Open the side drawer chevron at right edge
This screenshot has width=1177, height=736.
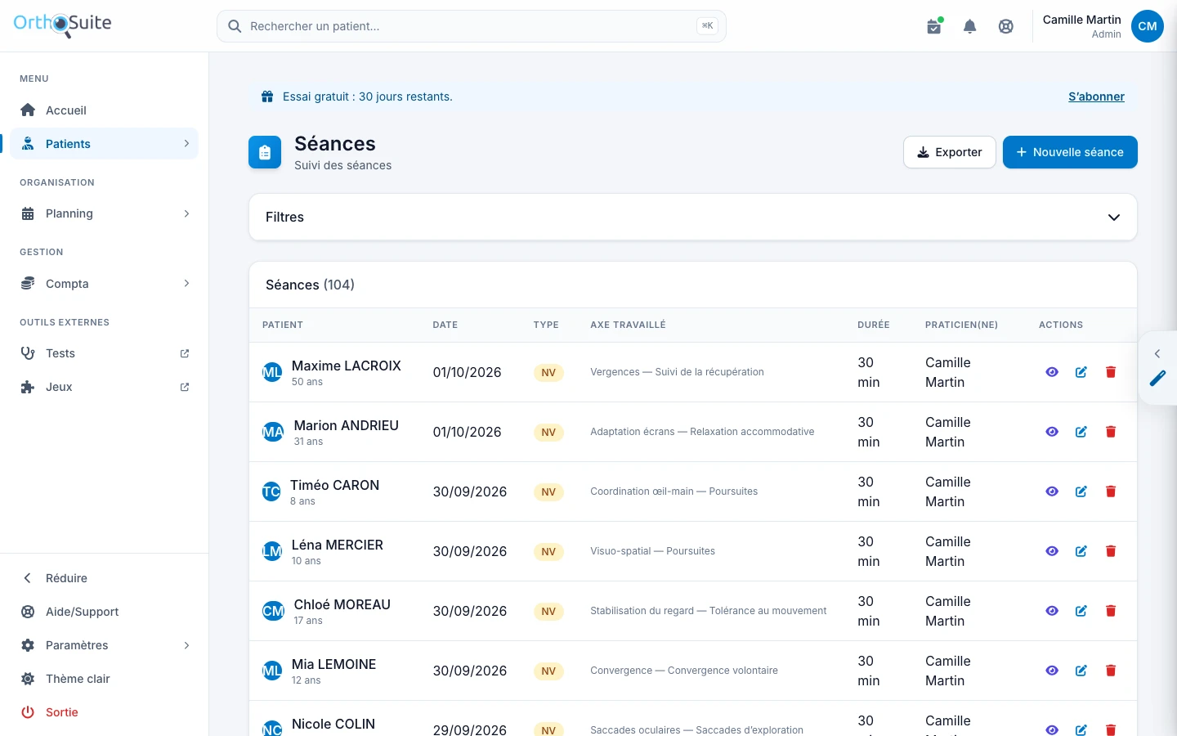pyautogui.click(x=1157, y=353)
